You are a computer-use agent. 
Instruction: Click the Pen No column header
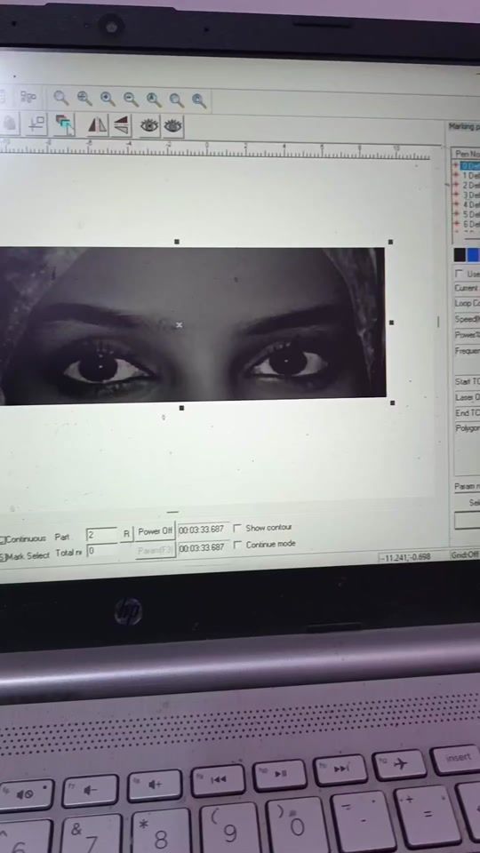(467, 155)
